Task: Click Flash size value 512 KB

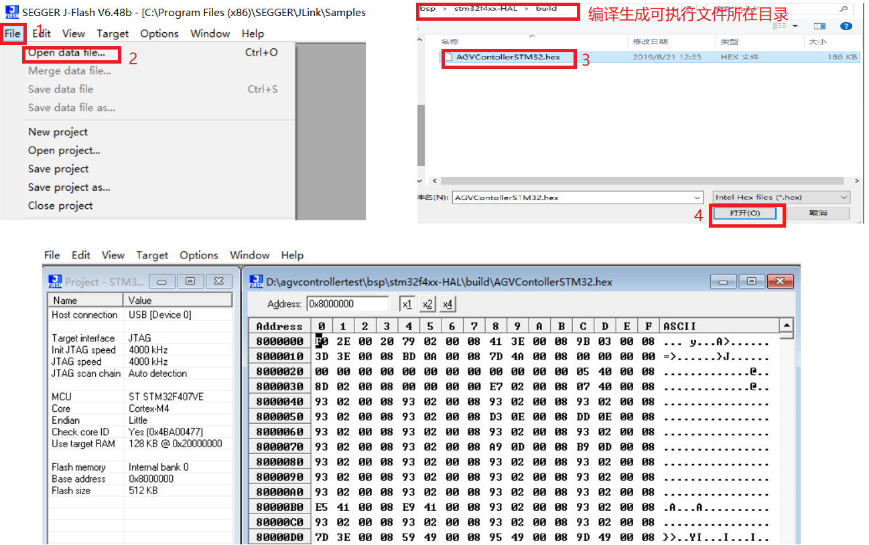Action: pyautogui.click(x=143, y=490)
